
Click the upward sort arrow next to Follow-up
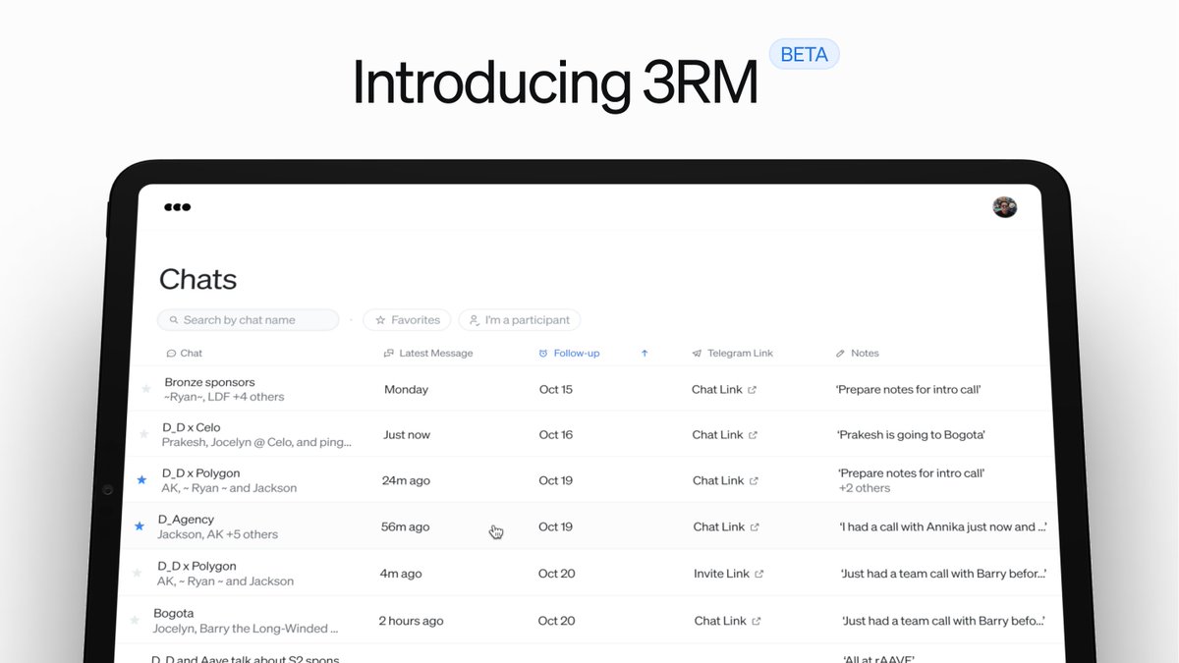click(x=645, y=353)
